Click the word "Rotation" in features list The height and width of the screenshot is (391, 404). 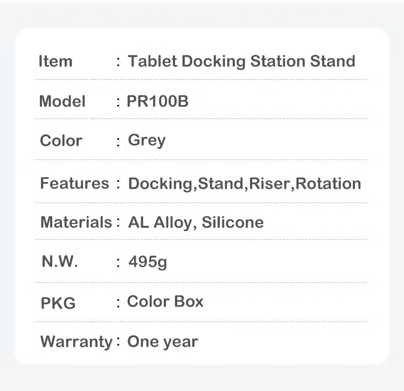pyautogui.click(x=329, y=184)
